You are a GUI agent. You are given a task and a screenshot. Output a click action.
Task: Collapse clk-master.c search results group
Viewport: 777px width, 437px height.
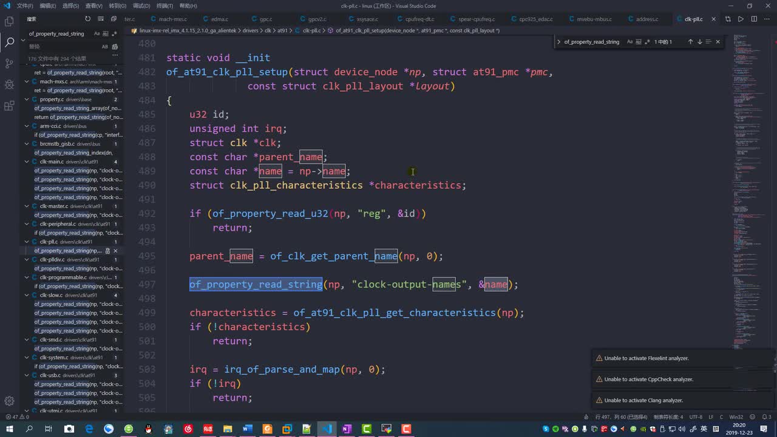tap(27, 206)
